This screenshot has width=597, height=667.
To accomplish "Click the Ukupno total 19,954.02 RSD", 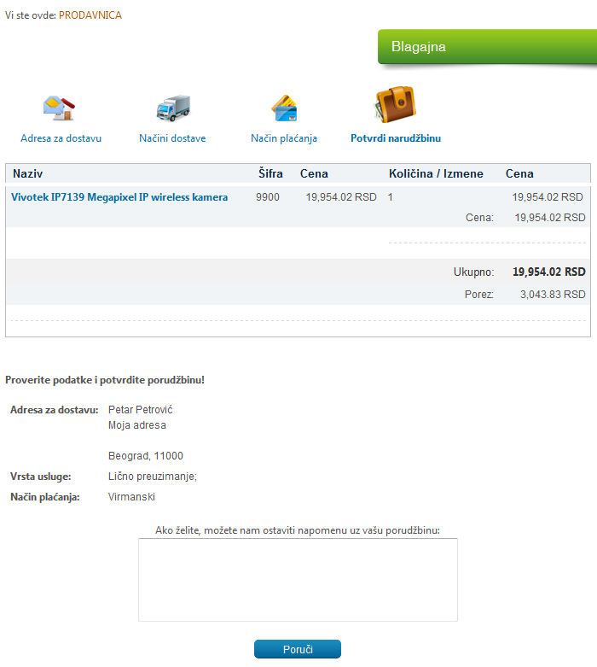I will click(549, 272).
